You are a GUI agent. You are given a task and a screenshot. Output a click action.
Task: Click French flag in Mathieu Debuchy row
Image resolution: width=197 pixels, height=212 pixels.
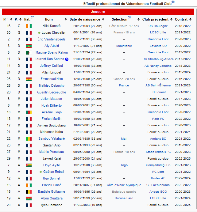[x=29, y=86]
